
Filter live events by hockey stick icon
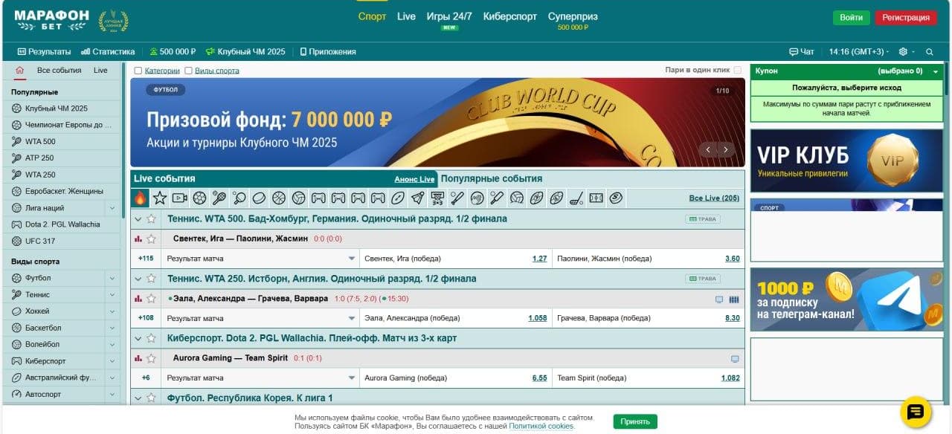click(x=576, y=198)
